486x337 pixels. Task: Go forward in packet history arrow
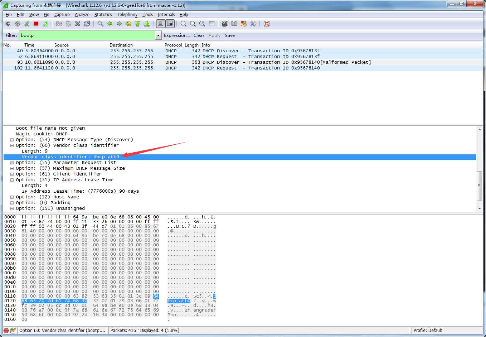point(119,24)
